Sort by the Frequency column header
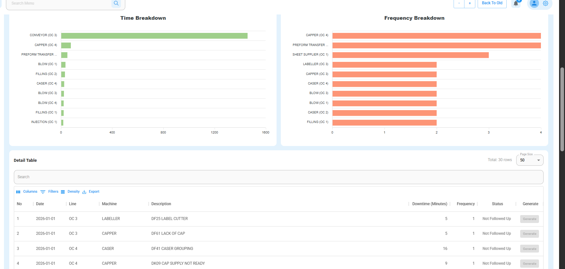Image resolution: width=565 pixels, height=269 pixels. point(465,204)
